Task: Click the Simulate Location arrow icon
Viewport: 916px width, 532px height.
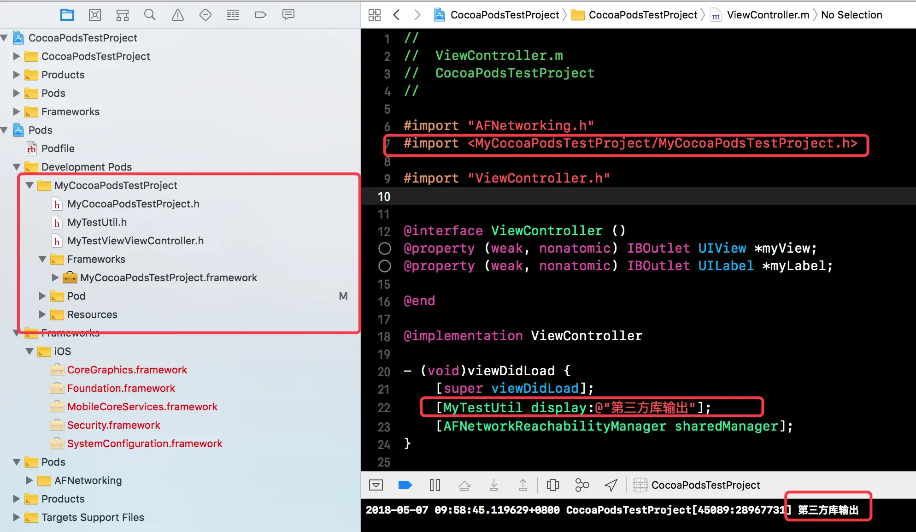Action: point(611,485)
